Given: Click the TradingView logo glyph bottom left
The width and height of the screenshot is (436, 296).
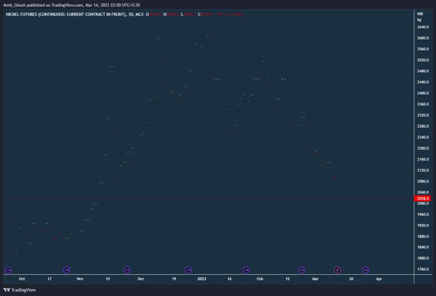Looking at the screenshot, I should 6,290.
